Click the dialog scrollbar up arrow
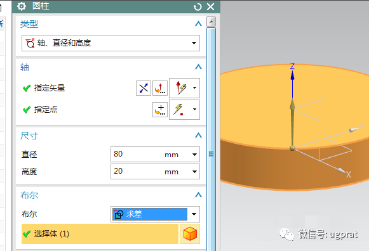The width and height of the screenshot is (369, 251). pyautogui.click(x=211, y=22)
